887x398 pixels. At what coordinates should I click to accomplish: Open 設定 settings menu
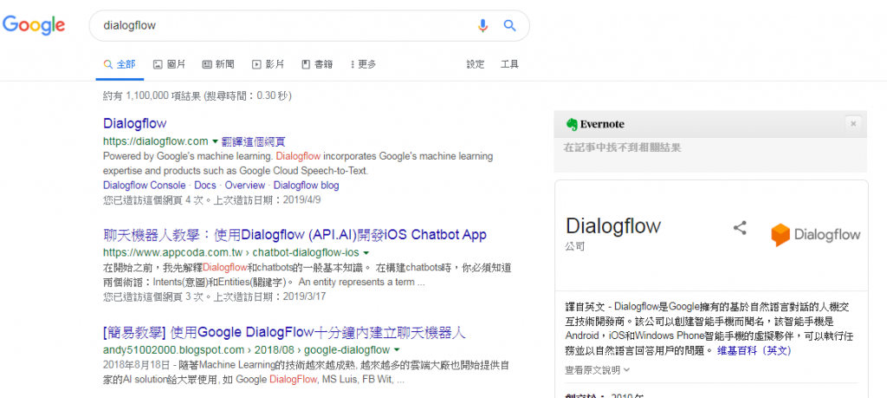coord(476,64)
